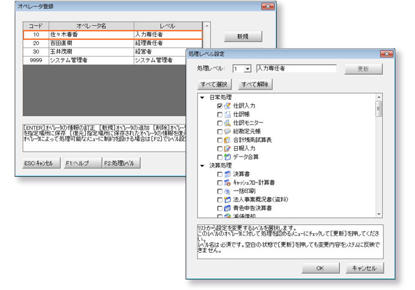Enable the 決算書 checkbox
Viewport: 415px width, 290px height.
click(x=220, y=174)
